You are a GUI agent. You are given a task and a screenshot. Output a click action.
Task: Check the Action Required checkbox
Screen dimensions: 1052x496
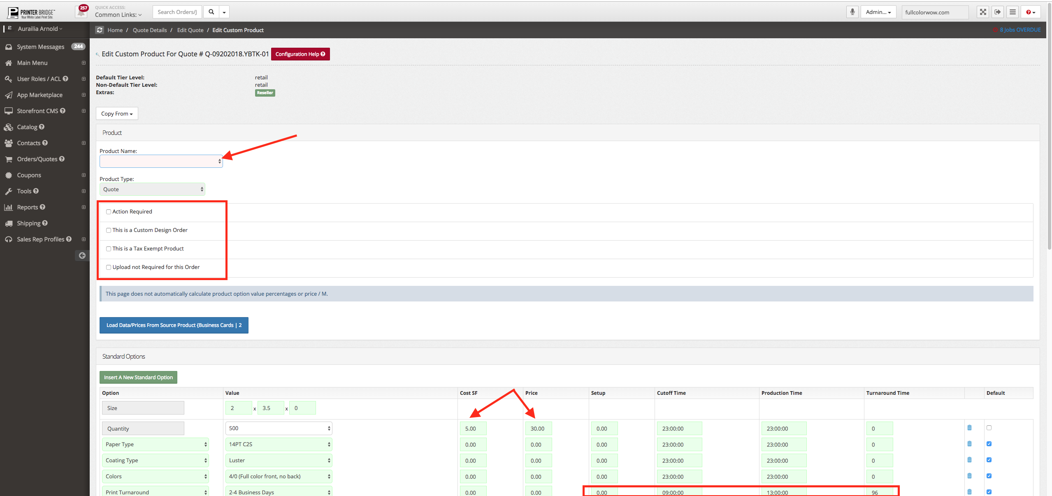coord(109,212)
